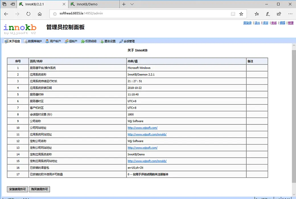
Task: Refresh the current page
Action: pos(28,14)
